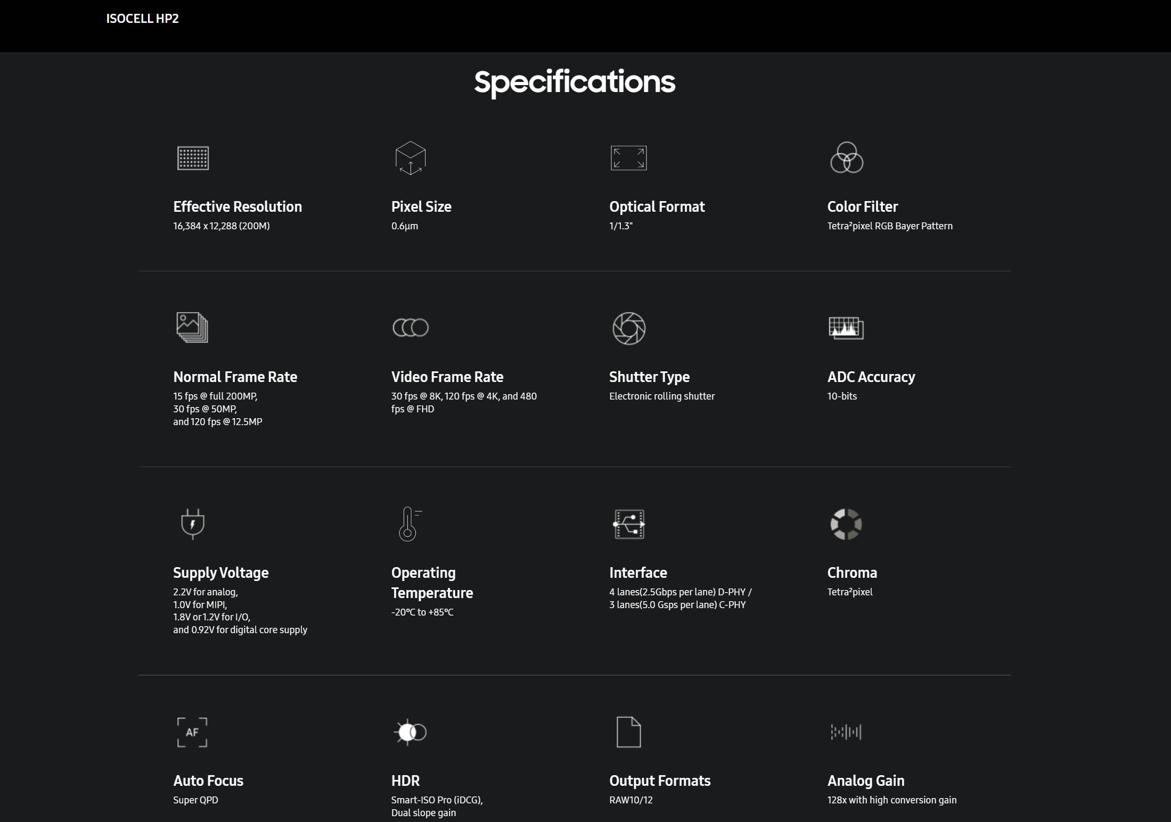The width and height of the screenshot is (1171, 822).
Task: Select the 1.8V or 1.2V for I/O line
Action: [x=211, y=617]
